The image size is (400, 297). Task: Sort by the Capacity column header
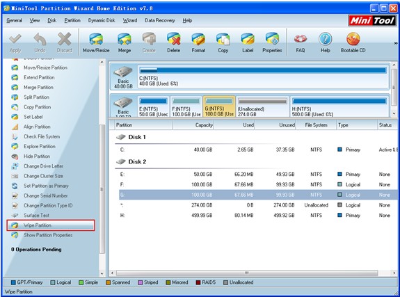(193, 125)
